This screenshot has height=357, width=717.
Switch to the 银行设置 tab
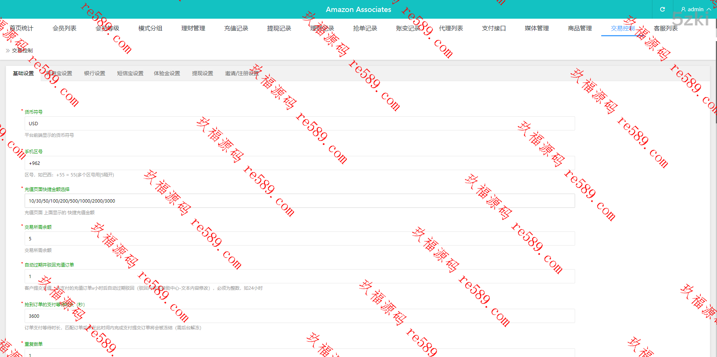point(94,73)
